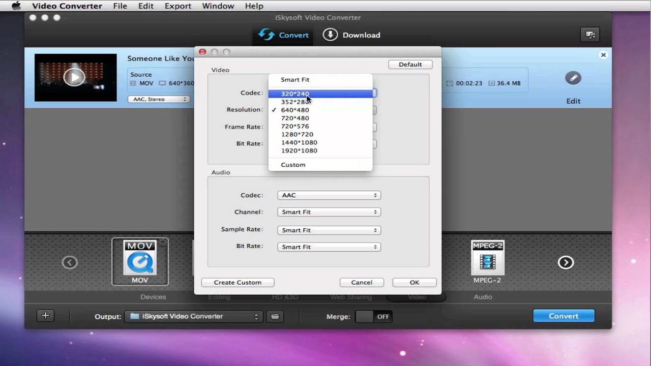Choose Custom resolution option
651x366 pixels.
point(320,165)
